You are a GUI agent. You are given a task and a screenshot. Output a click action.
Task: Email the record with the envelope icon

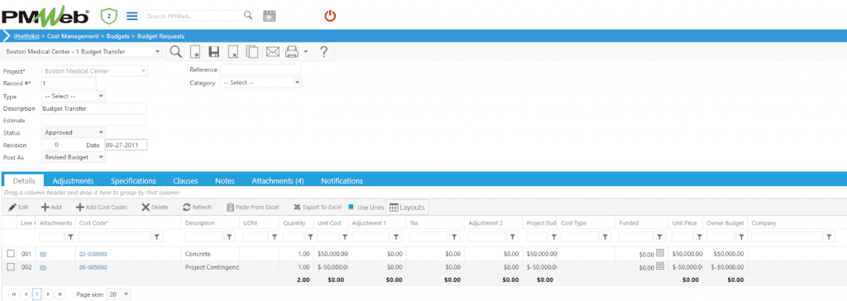point(273,52)
